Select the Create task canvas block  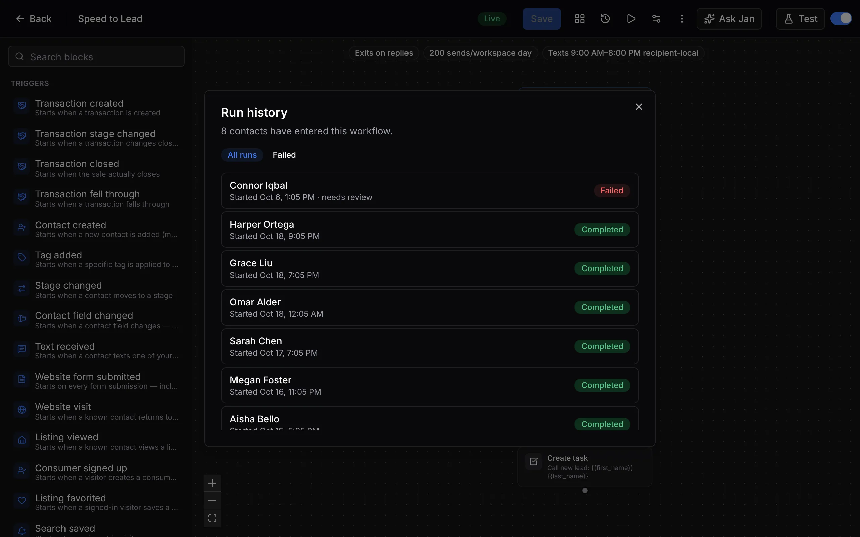pos(585,467)
